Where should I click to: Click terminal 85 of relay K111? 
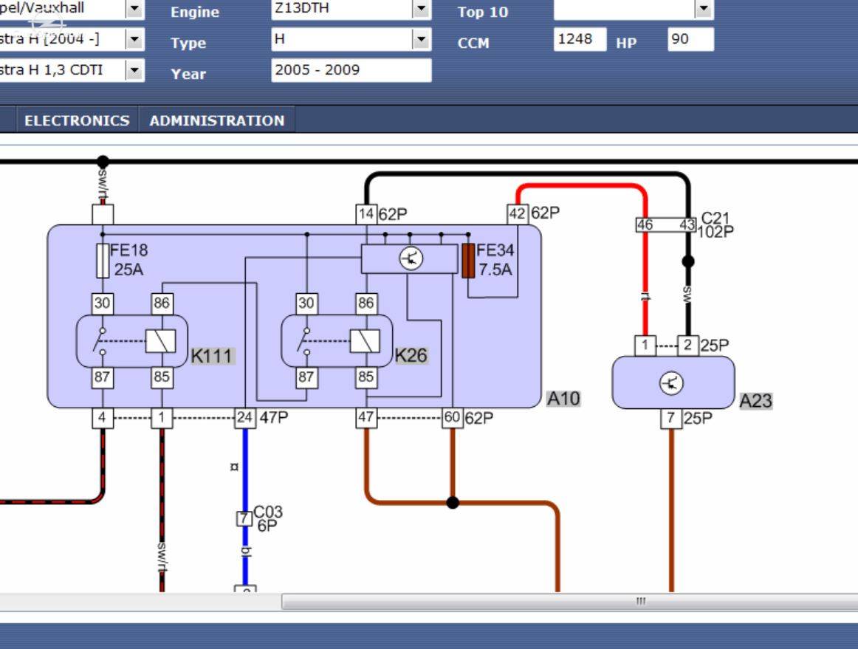pos(162,377)
